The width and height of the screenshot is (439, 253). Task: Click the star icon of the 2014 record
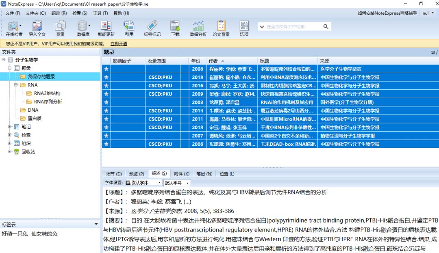(106, 111)
